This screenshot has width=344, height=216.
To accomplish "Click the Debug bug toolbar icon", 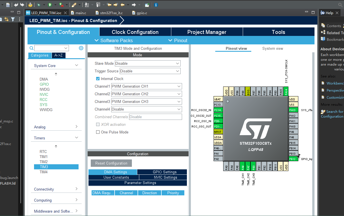I will point(39,5).
